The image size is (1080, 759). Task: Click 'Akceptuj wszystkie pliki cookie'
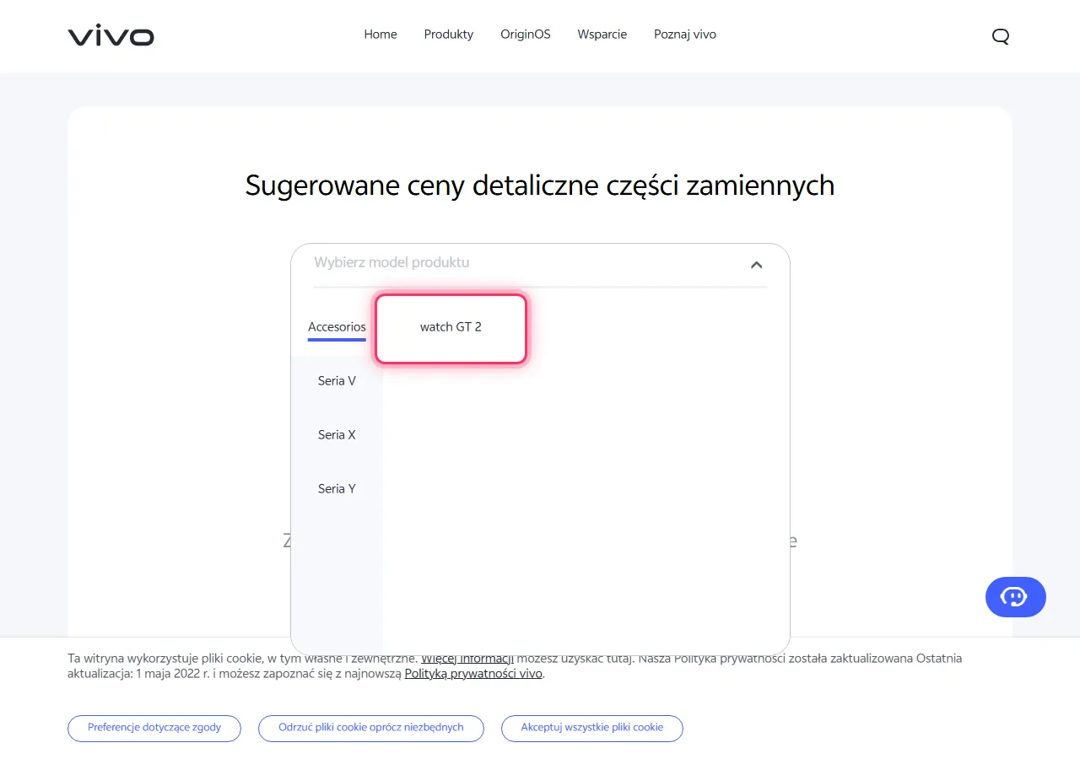[x=592, y=729]
